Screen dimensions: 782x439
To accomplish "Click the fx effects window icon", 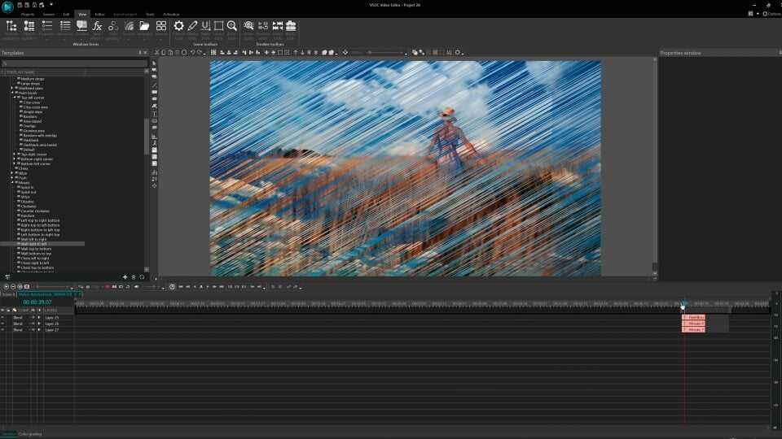I will (97, 27).
